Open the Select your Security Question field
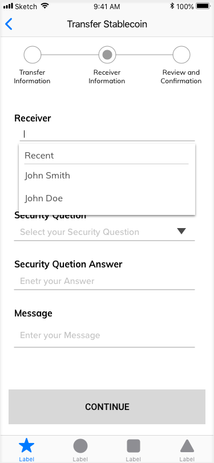This screenshot has width=214, height=463. (x=104, y=232)
